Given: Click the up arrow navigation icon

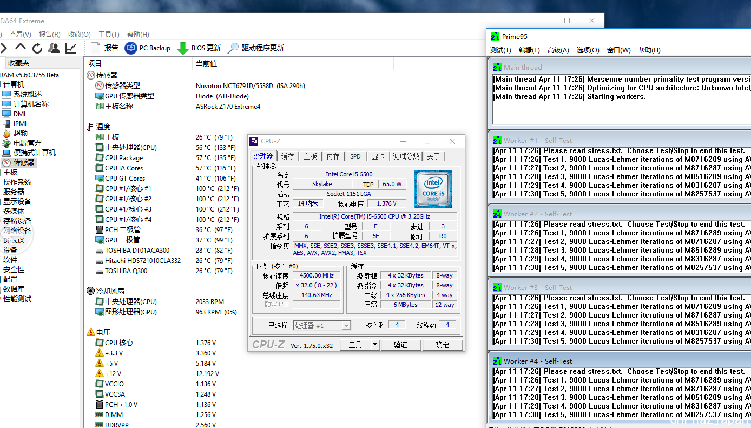Looking at the screenshot, I should [21, 47].
